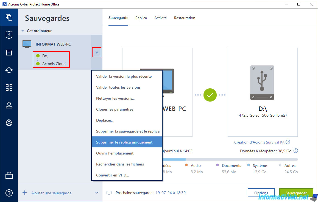
Task: Open help for data to recover
Action: 296,151
